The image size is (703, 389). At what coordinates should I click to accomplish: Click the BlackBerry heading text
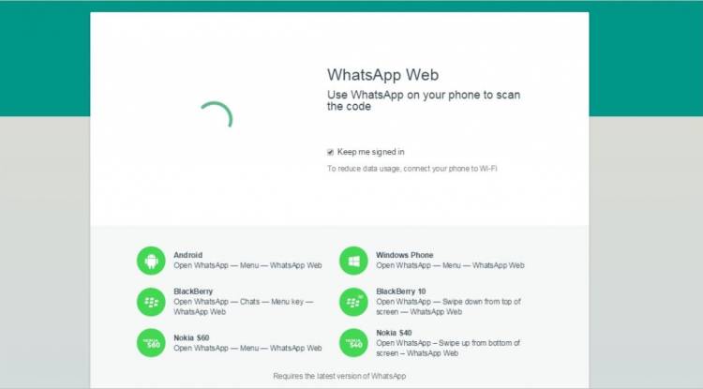tap(193, 292)
